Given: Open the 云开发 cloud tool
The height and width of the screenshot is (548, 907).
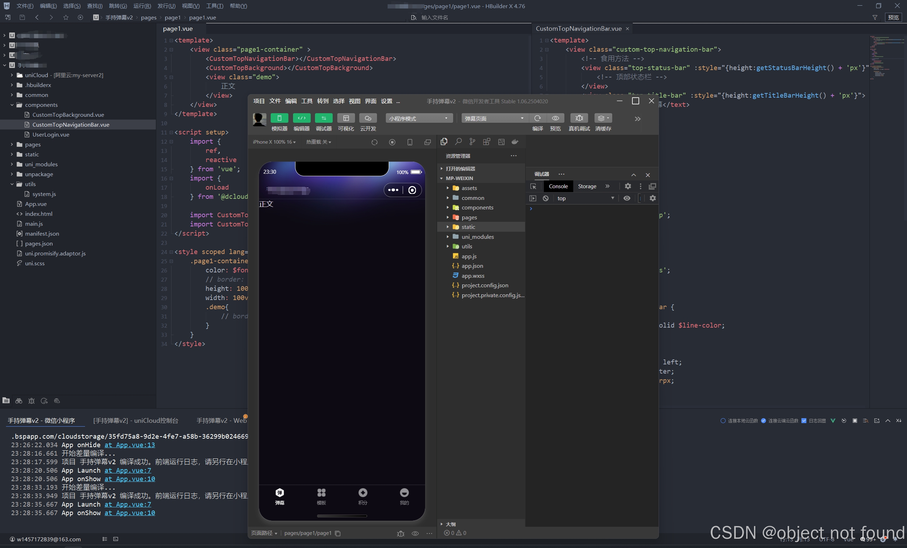Looking at the screenshot, I should pyautogui.click(x=368, y=118).
